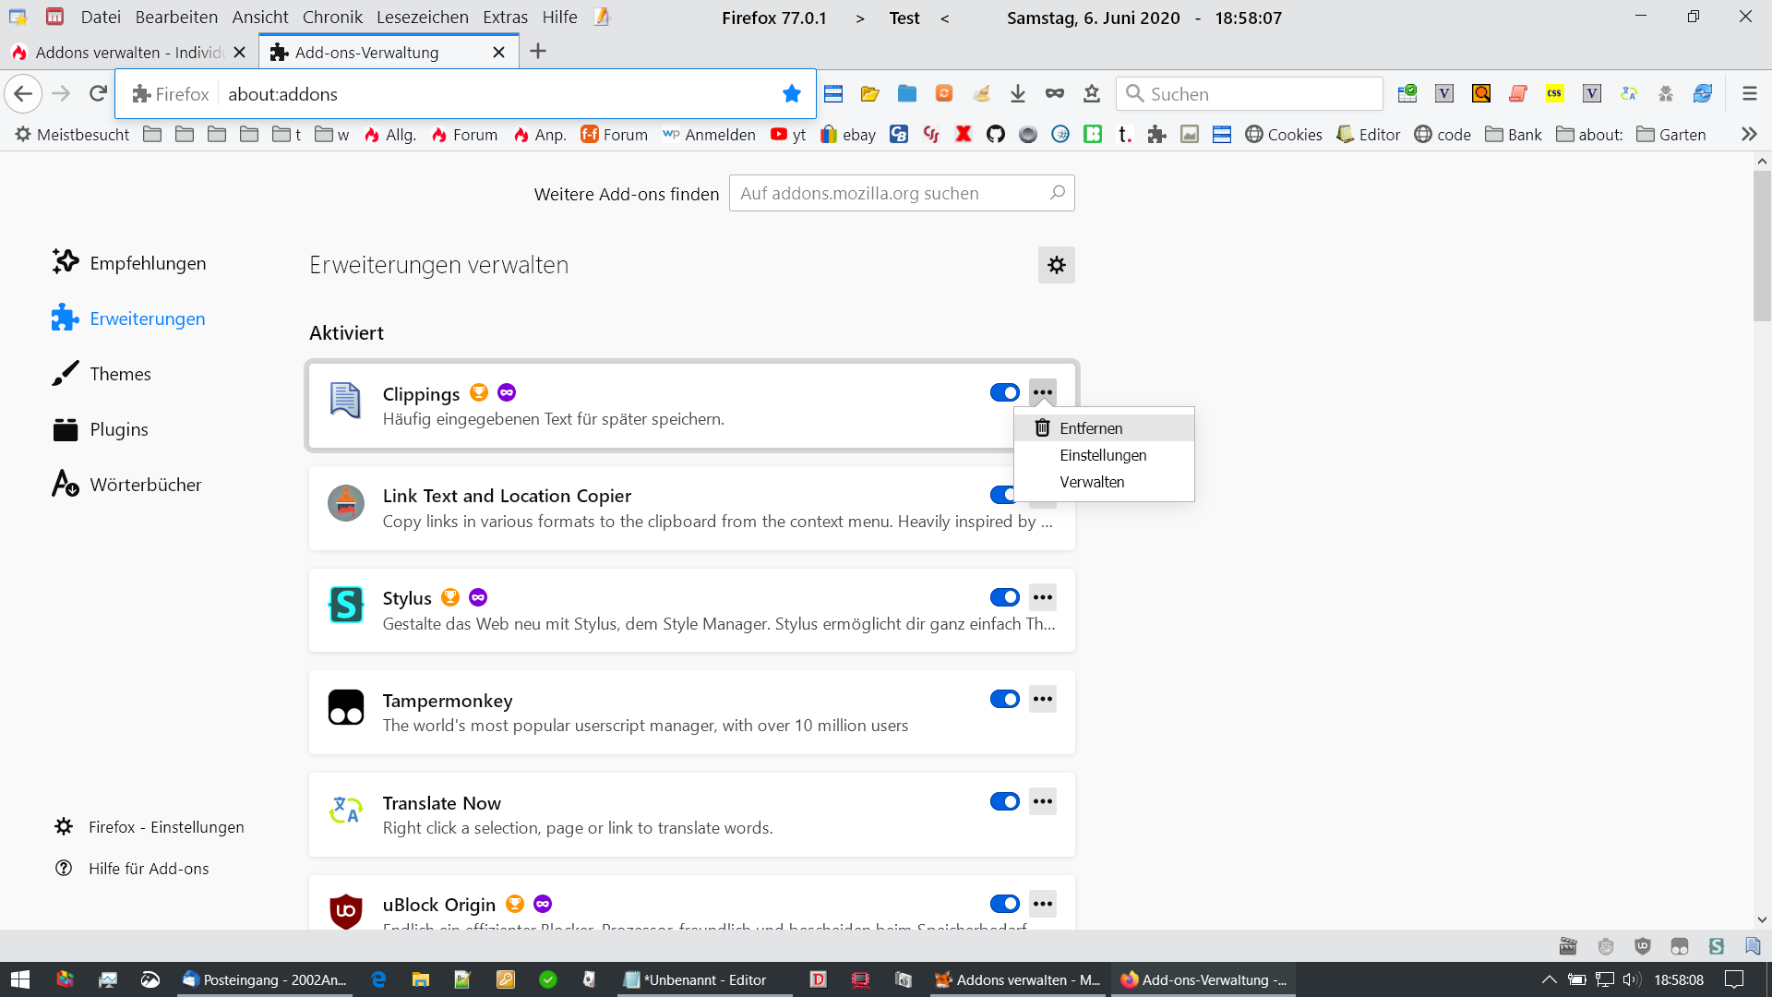Choose Entfernen from the context menu
The height and width of the screenshot is (997, 1772).
[1091, 428]
